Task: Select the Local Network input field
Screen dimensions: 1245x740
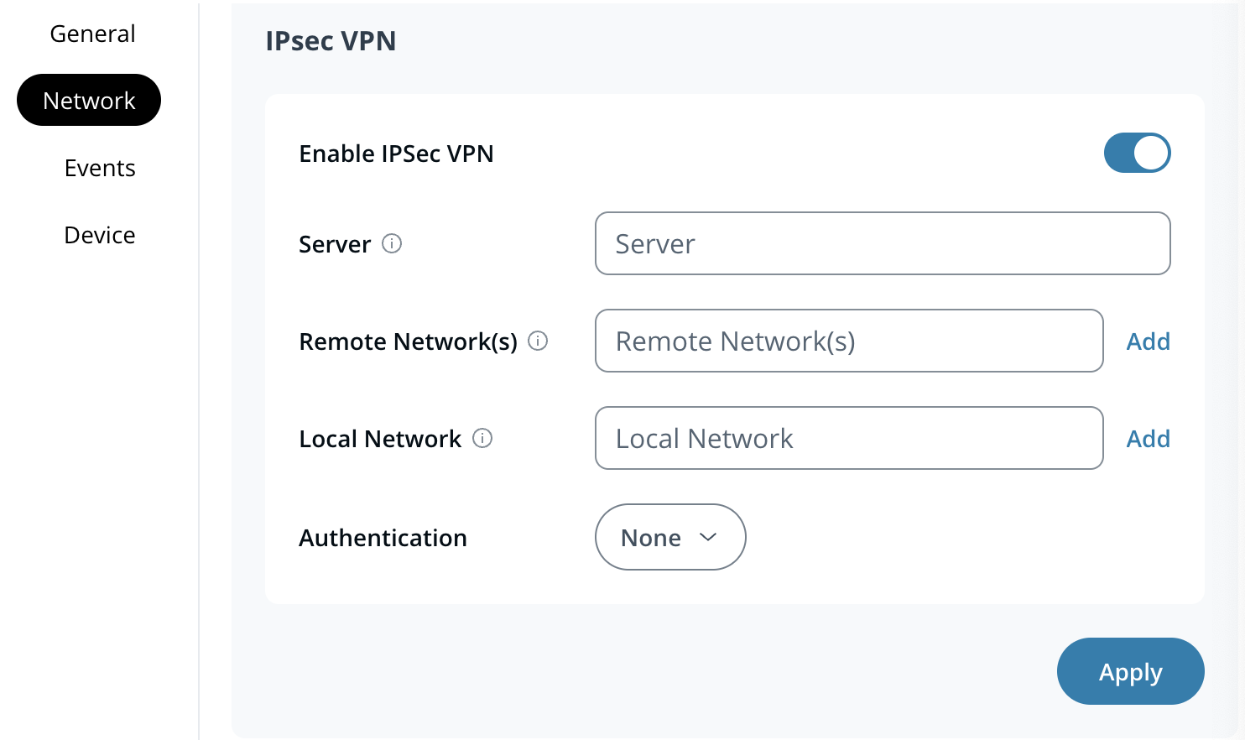Action: pyautogui.click(x=848, y=438)
